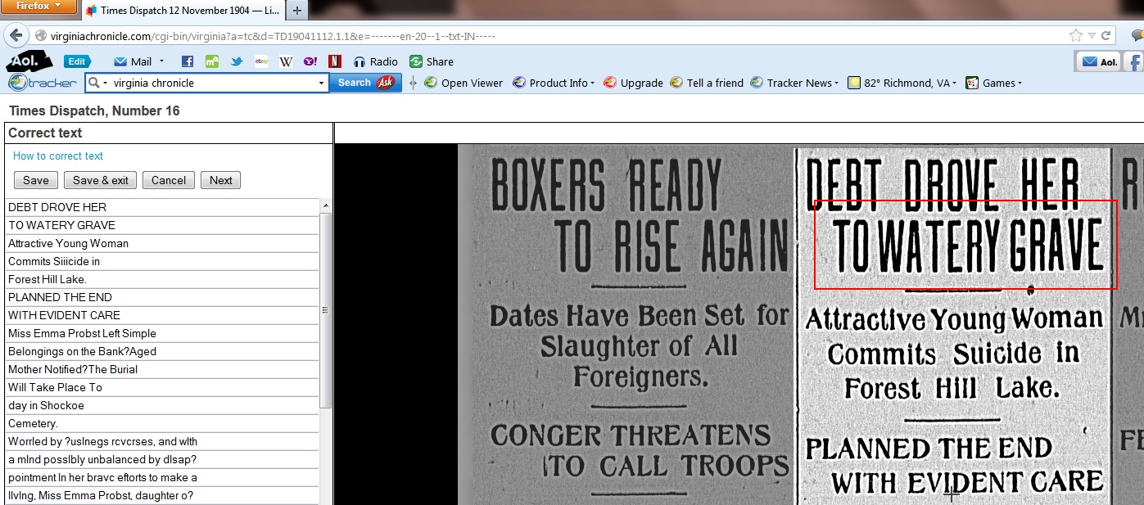This screenshot has width=1144, height=505.
Task: Click the Next button
Action: pos(220,180)
